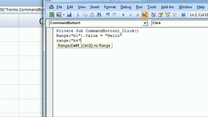Click the Range(Cell1, [Cell2]) tooltip
This screenshot has width=208, height=117.
84,45
